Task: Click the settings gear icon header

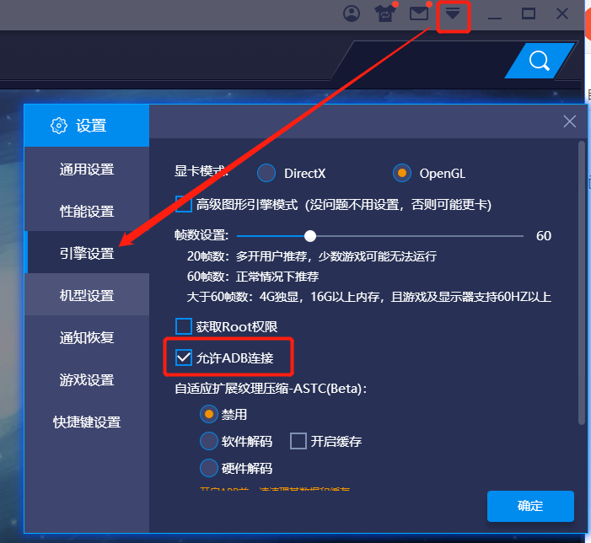Action: [x=59, y=126]
